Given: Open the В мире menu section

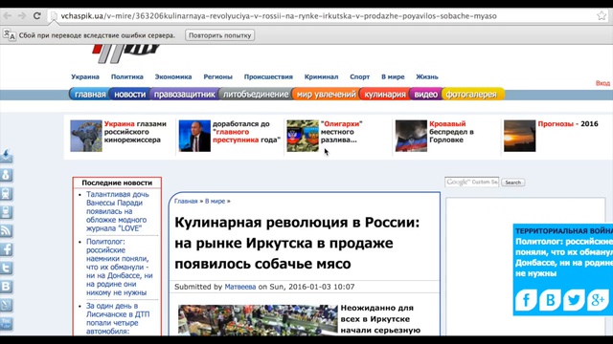Looking at the screenshot, I should pyautogui.click(x=393, y=76).
